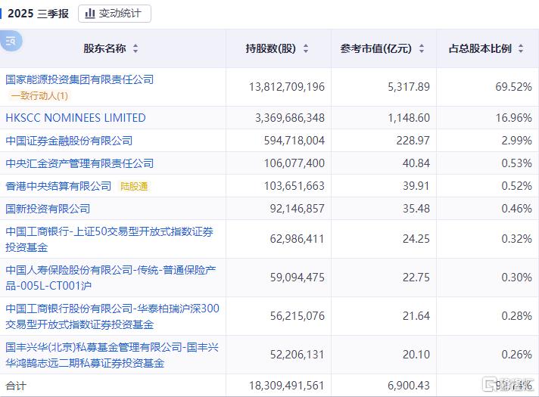The image size is (539, 397).
Task: Click the 0.53% ratio cell
Action: pos(516,163)
